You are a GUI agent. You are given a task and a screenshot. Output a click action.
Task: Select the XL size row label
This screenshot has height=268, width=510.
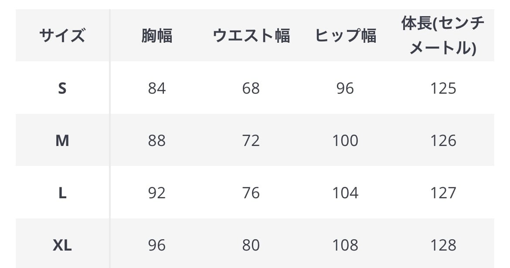(x=62, y=245)
